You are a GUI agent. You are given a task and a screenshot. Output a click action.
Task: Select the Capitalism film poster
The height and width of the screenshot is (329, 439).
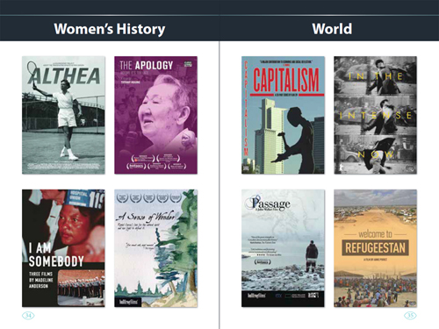pyautogui.click(x=283, y=115)
